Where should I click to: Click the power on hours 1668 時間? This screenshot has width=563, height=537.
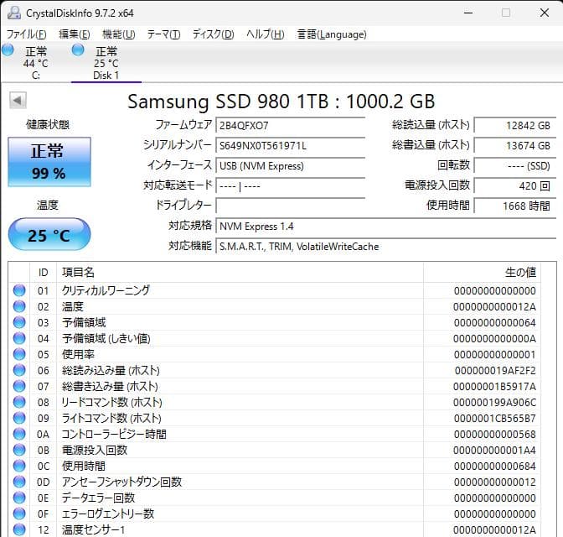pyautogui.click(x=515, y=206)
